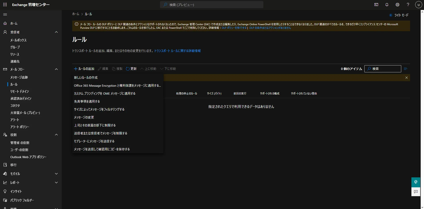
Task: Collapse the メール フロー section
Action: 56,69
